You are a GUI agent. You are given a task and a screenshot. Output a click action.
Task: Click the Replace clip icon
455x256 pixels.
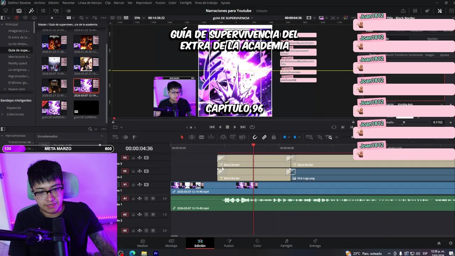[242, 137]
